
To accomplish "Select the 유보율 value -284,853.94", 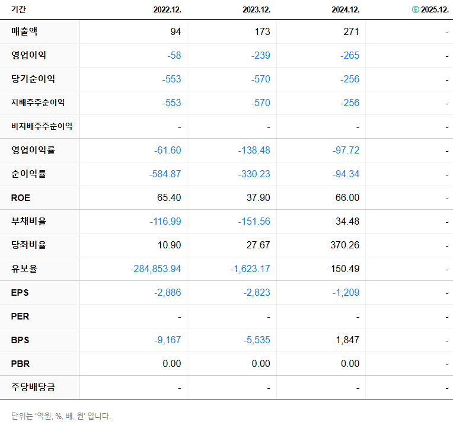I will (156, 269).
